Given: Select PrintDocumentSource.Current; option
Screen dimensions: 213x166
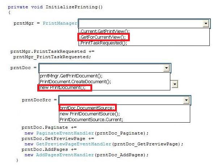Looking at the screenshot, I should 91,120.
